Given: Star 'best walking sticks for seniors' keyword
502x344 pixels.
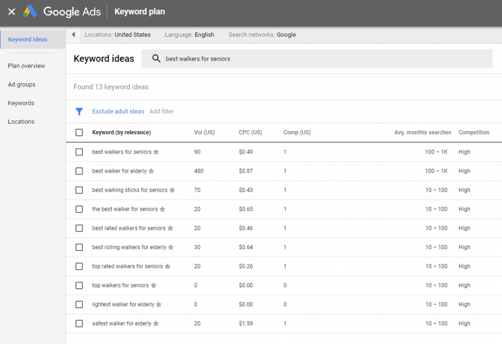Looking at the screenshot, I should click(x=172, y=190).
